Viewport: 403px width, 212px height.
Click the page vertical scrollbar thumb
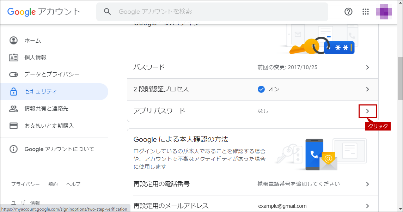pyautogui.click(x=401, y=78)
